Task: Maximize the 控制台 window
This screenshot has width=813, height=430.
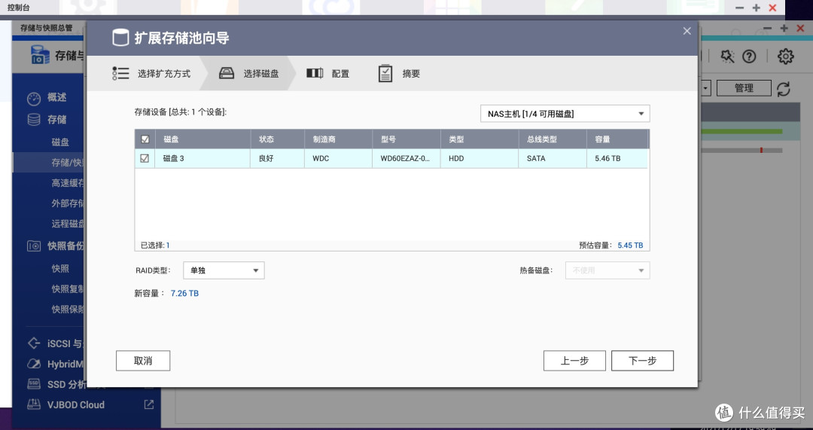Action: click(x=756, y=8)
